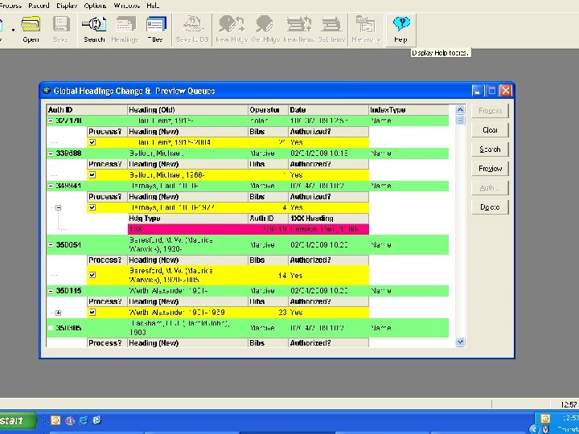
Task: Click the Clear button
Action: 490,130
